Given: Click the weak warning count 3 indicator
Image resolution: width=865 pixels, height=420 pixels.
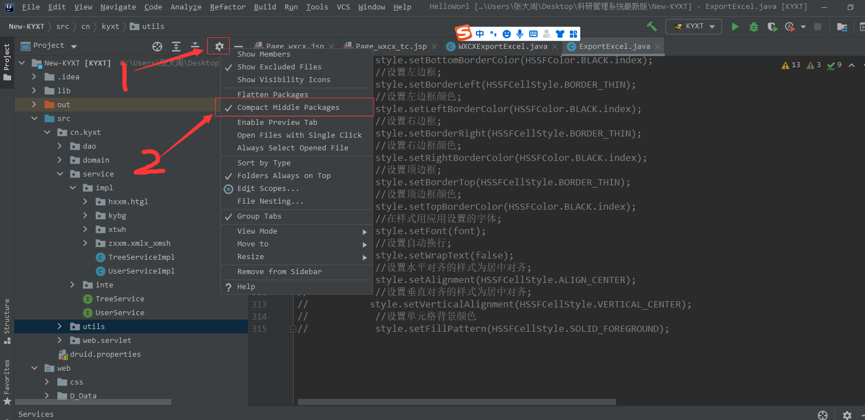Looking at the screenshot, I should tap(813, 65).
